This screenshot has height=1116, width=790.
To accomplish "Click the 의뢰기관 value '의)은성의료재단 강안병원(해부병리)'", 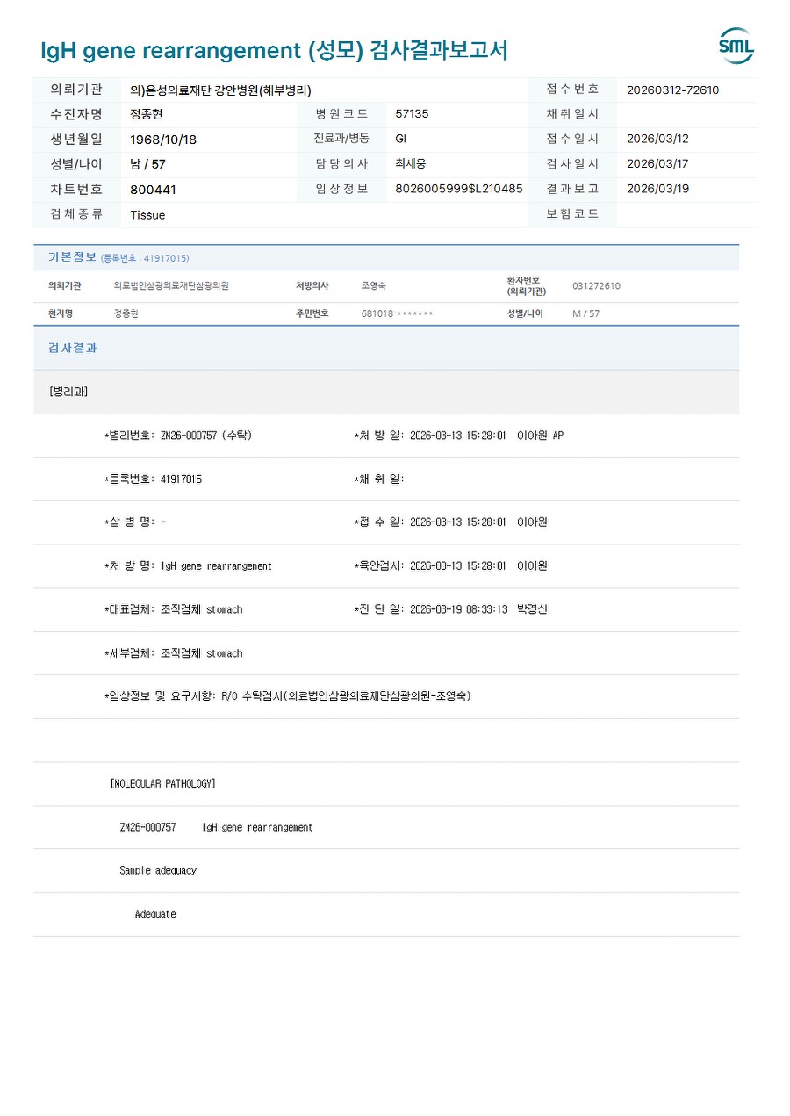I will pyautogui.click(x=220, y=90).
